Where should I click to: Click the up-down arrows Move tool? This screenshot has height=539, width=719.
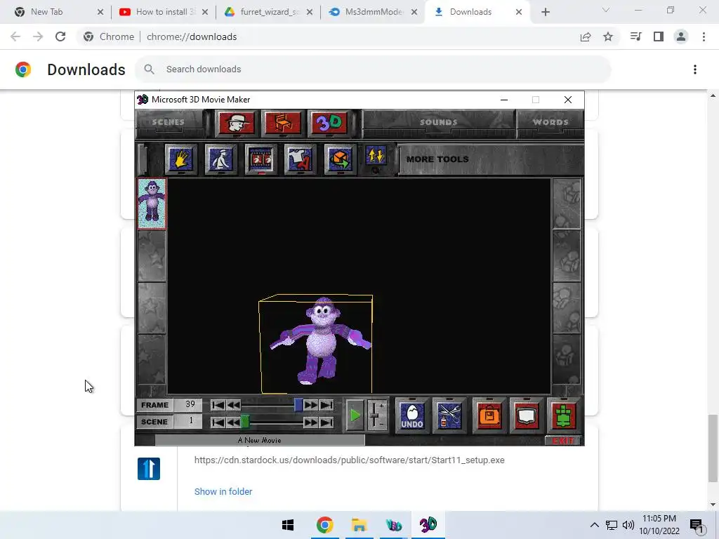pos(376,156)
